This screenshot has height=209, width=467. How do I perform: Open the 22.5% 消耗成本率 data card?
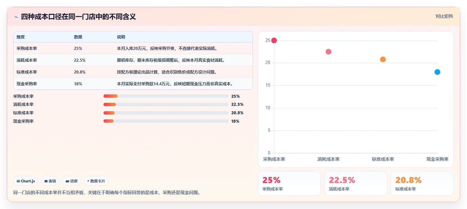[x=356, y=183]
